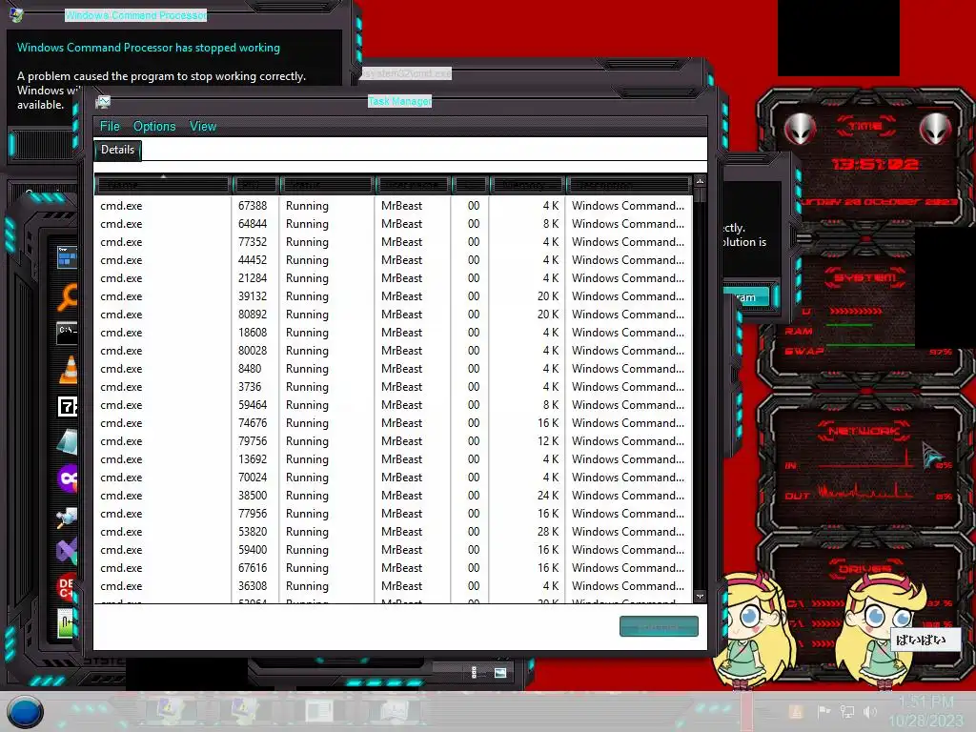Click the Start orb button
The height and width of the screenshot is (732, 976).
coord(25,712)
